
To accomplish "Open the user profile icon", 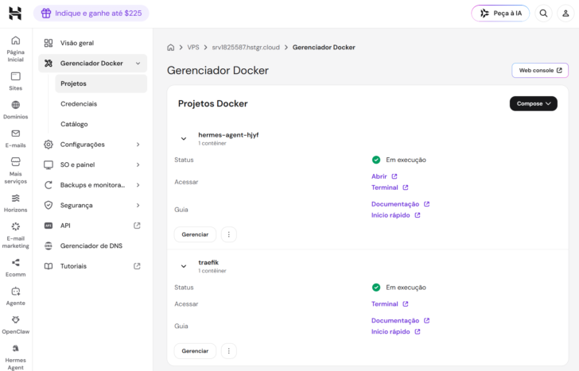I will pos(565,14).
